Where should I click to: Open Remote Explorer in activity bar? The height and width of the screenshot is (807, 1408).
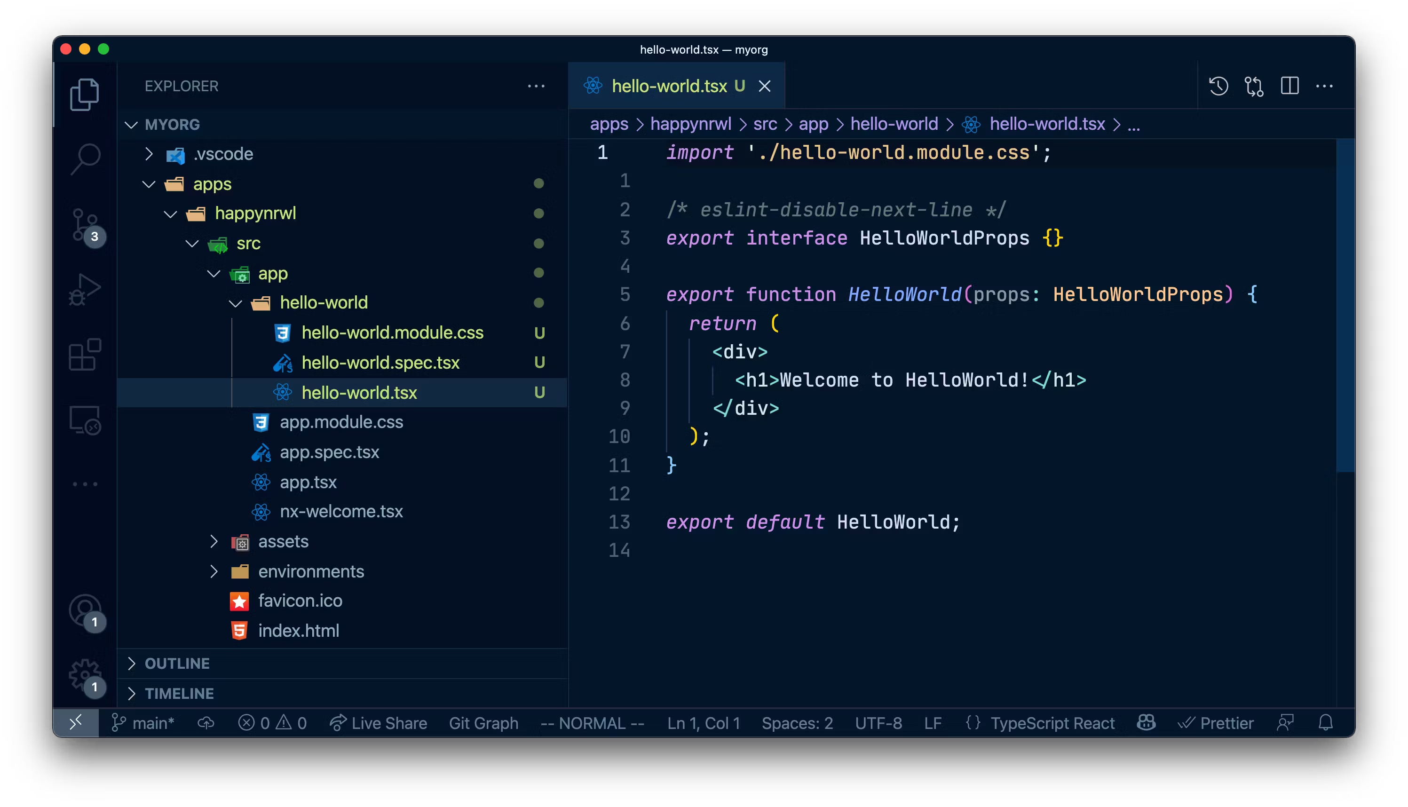85,420
